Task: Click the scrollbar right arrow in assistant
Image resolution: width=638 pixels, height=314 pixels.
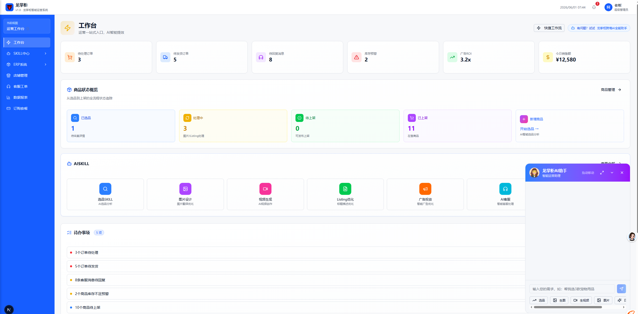Action: coord(624,307)
